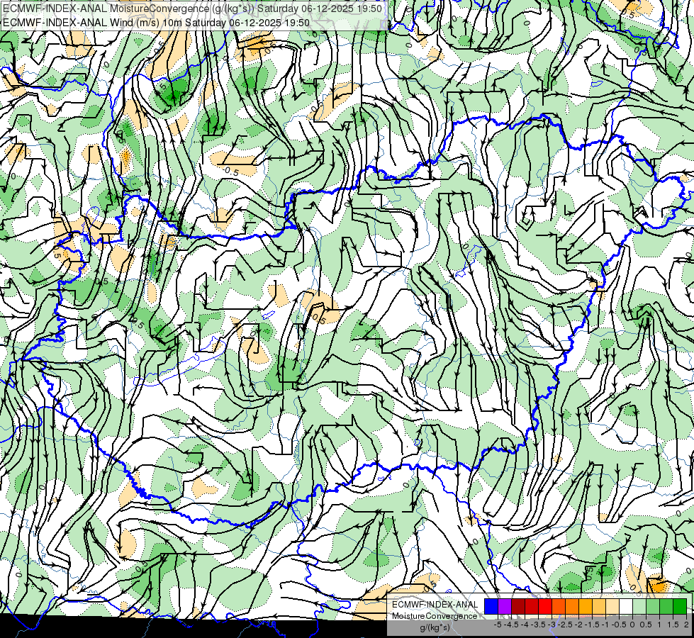Click the MoistureConvergence title line at top

point(192,9)
